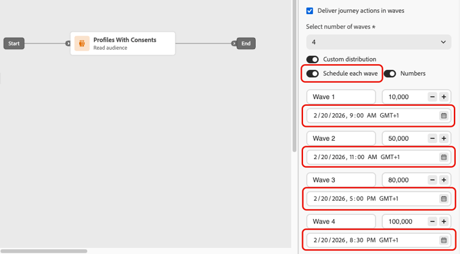Increase Wave 3 number with plus button
The height and width of the screenshot is (254, 460).
pyautogui.click(x=444, y=180)
